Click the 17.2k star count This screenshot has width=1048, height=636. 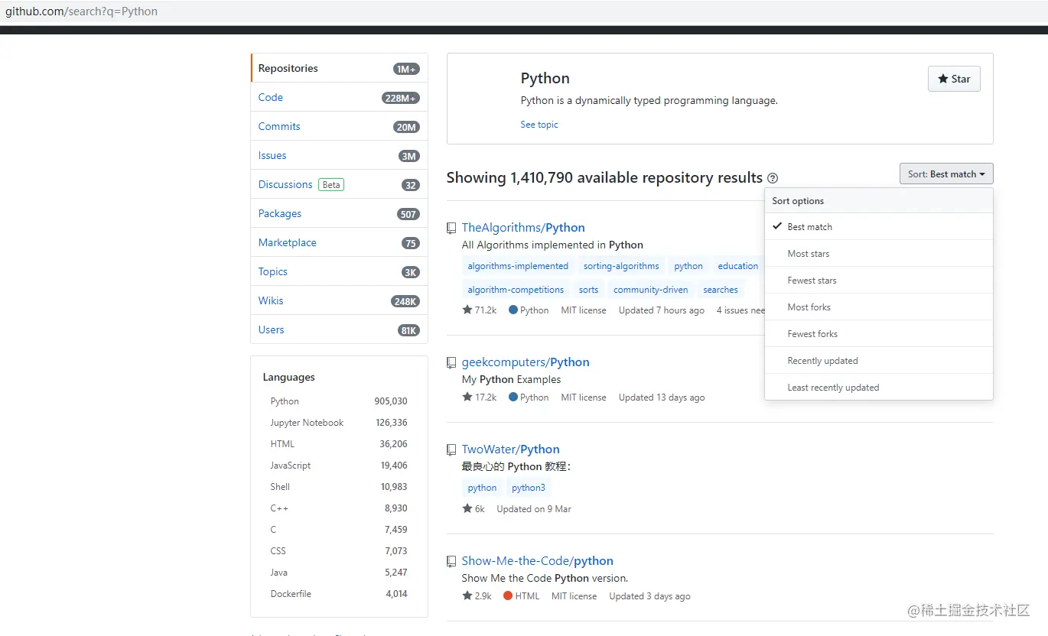click(x=480, y=397)
